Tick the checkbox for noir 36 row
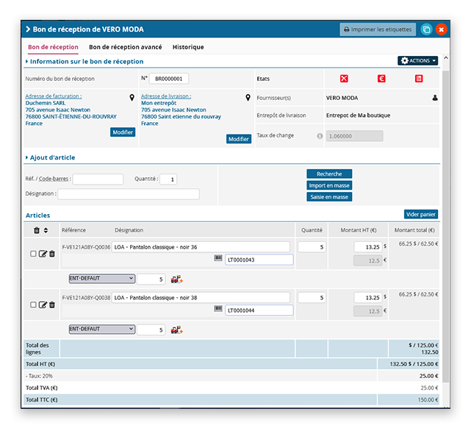Image resolution: width=471 pixels, height=428 pixels. pos(33,254)
